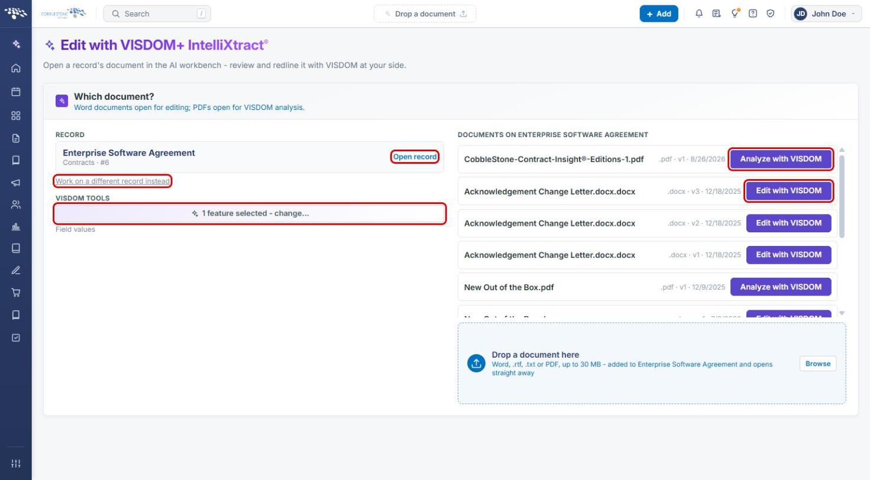
Task: Click the Add button
Action: click(659, 14)
